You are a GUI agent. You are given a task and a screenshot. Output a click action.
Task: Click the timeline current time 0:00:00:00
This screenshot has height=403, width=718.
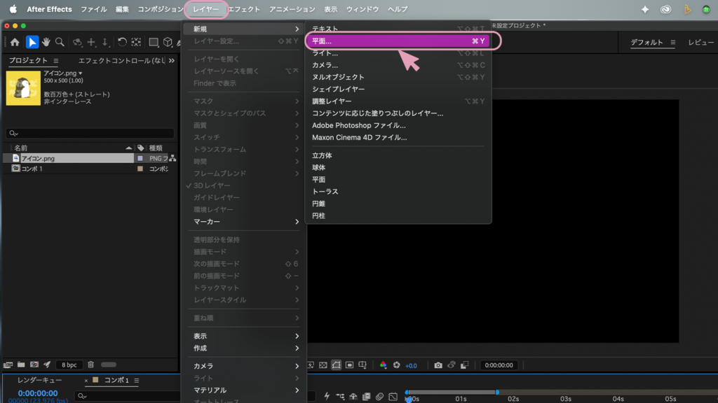coord(38,393)
